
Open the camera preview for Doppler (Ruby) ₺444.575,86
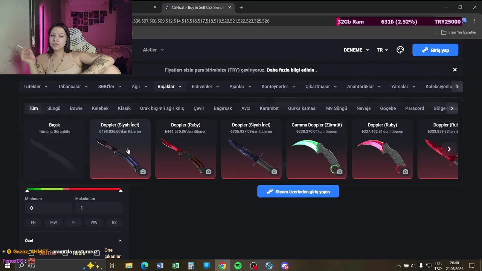click(209, 172)
